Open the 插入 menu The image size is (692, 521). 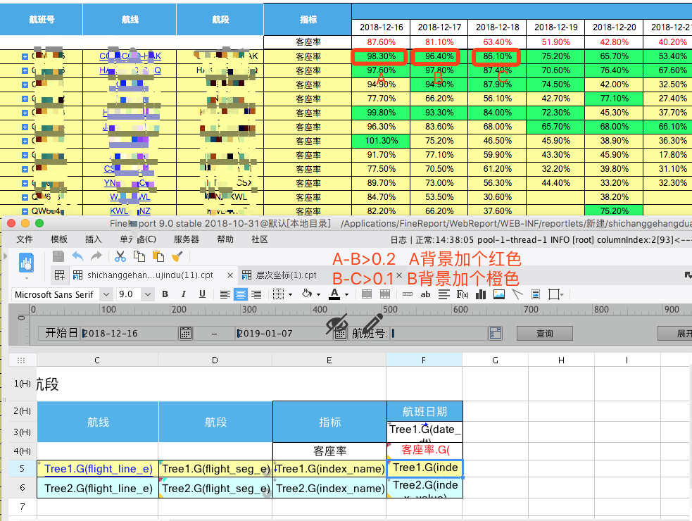[x=94, y=239]
